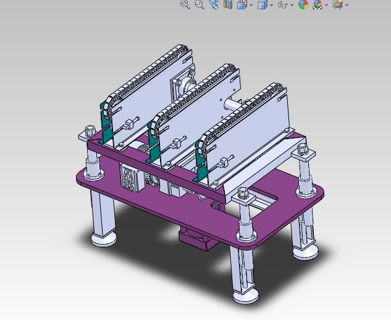Open the Apply Scene dropdown arrow
This screenshot has width=391, height=320.
[326, 5]
